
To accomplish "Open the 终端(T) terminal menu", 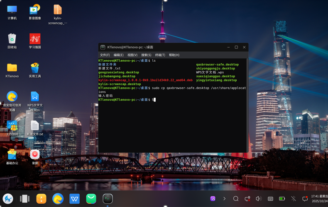I will 160,55.
